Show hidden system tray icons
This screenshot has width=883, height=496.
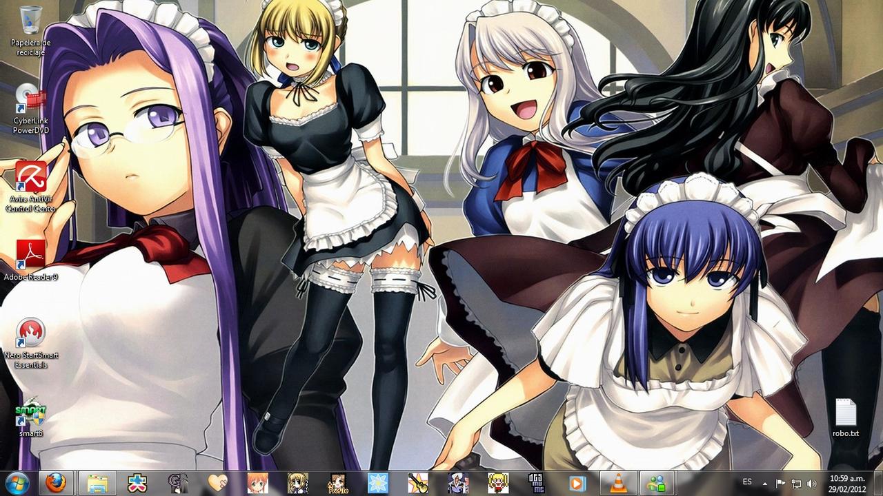pyautogui.click(x=766, y=482)
